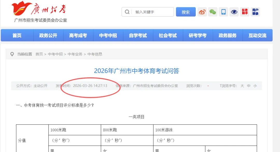
Task: Toggle the accessibility eye icon
Action: (234, 12)
